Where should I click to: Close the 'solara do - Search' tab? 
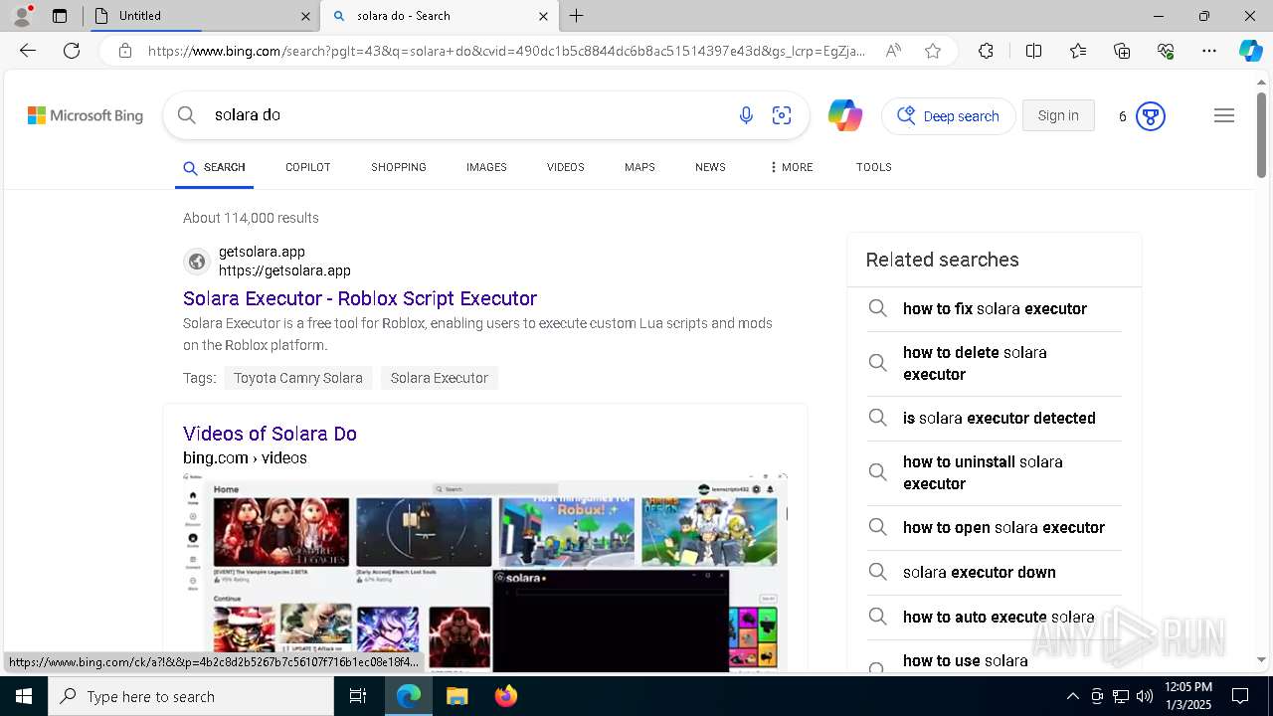[x=543, y=16]
